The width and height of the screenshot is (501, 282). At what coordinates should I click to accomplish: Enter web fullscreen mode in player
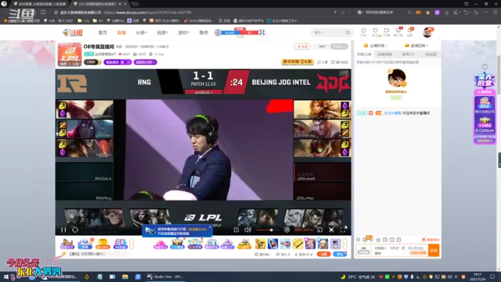point(331,229)
